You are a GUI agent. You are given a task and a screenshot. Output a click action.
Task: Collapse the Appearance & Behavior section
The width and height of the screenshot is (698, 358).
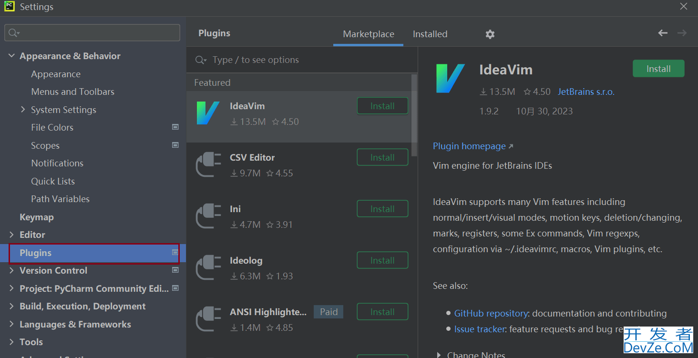[x=11, y=56]
